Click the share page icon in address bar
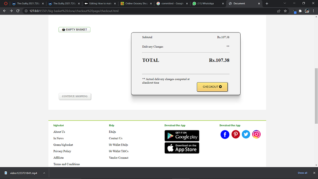The height and width of the screenshot is (179, 318). pyautogui.click(x=279, y=11)
